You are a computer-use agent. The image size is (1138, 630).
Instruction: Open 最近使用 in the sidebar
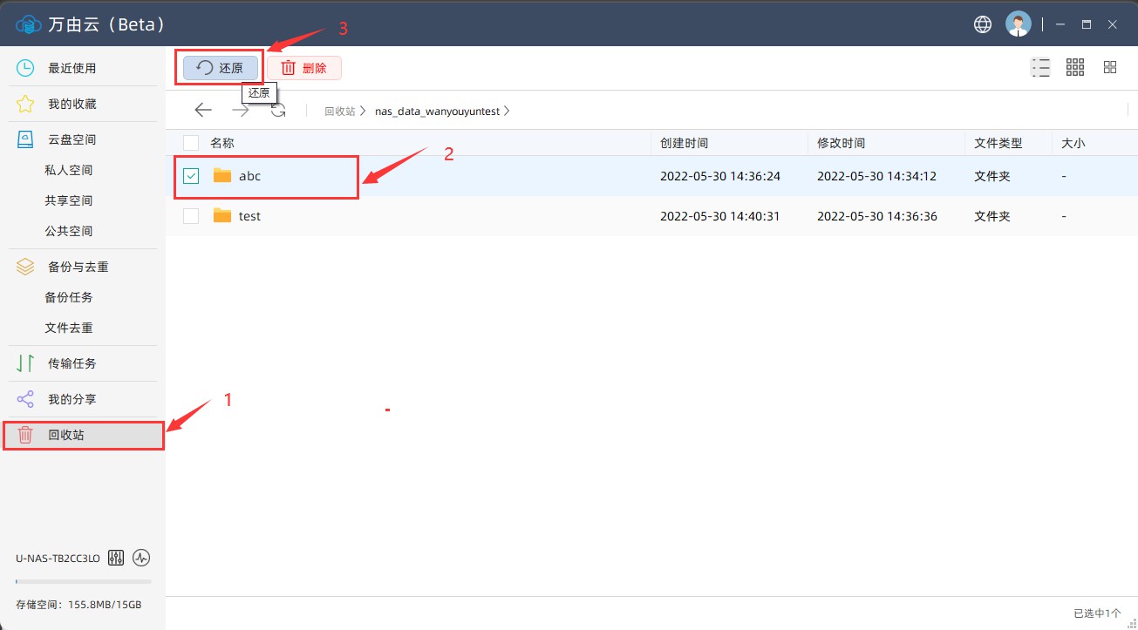pos(72,68)
